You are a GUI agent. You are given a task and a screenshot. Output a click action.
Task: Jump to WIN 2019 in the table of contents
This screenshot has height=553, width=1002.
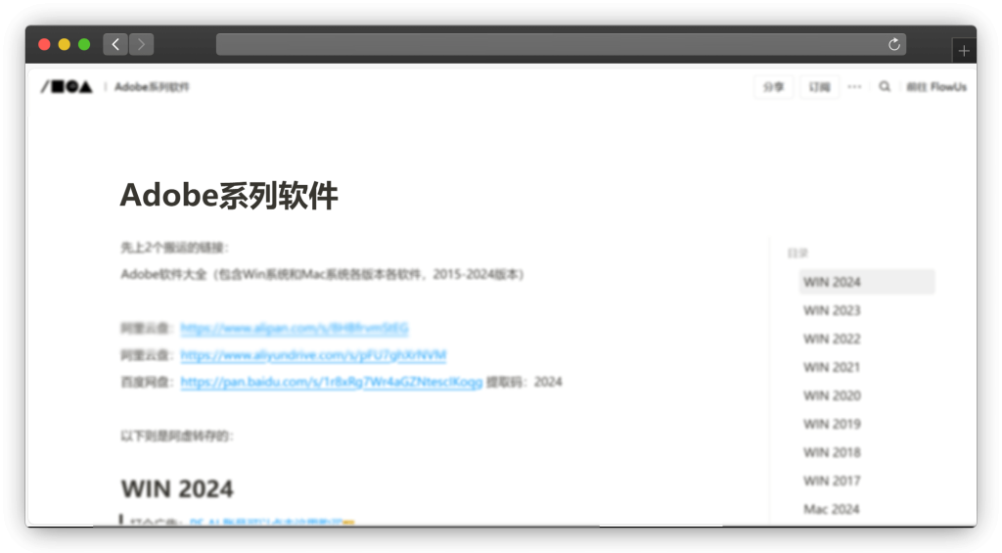[832, 424]
